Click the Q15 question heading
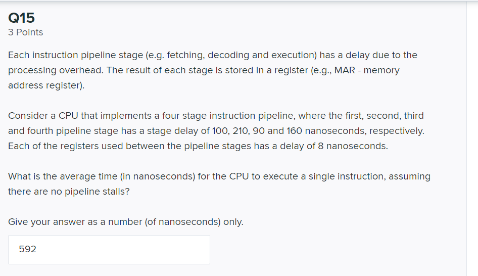The width and height of the screenshot is (478, 276). [x=22, y=18]
